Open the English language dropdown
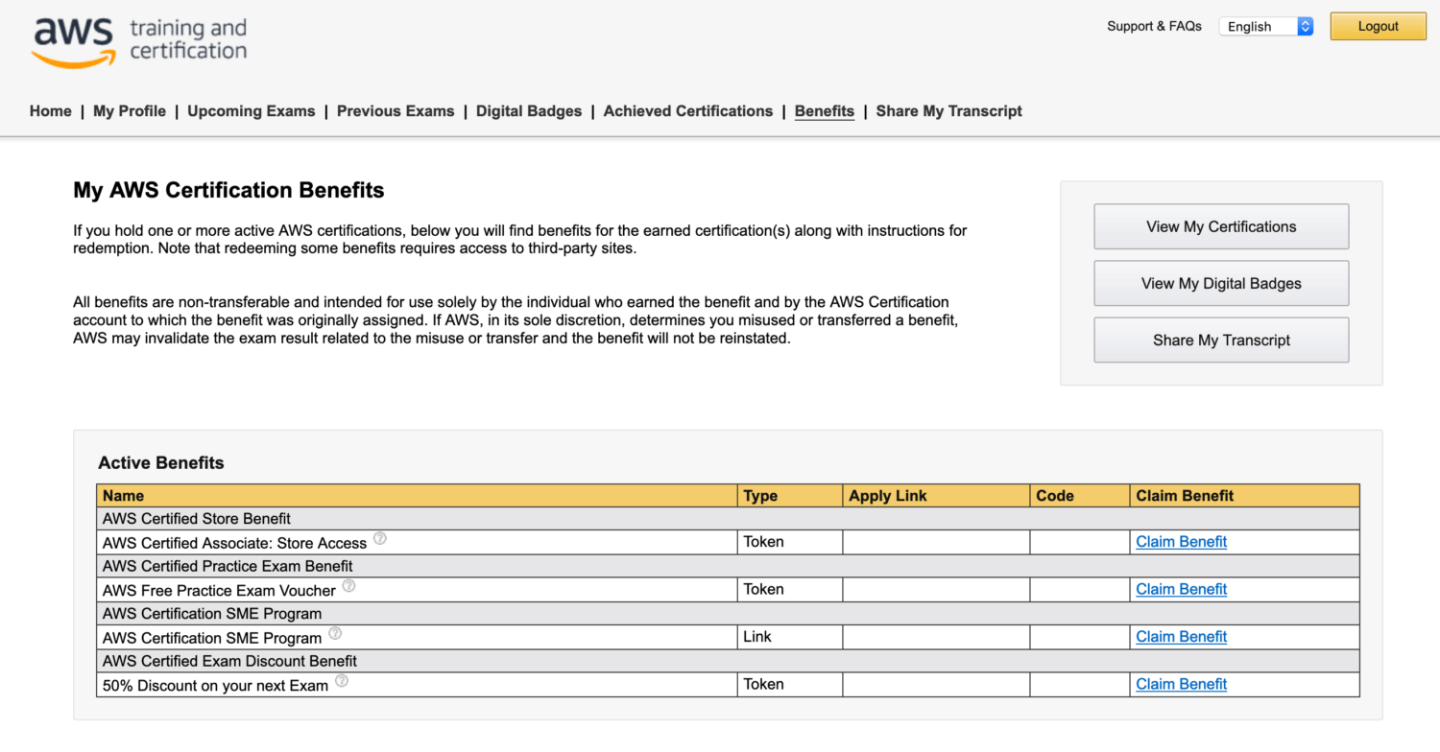Screen dimensions: 1440x752 click(1266, 27)
